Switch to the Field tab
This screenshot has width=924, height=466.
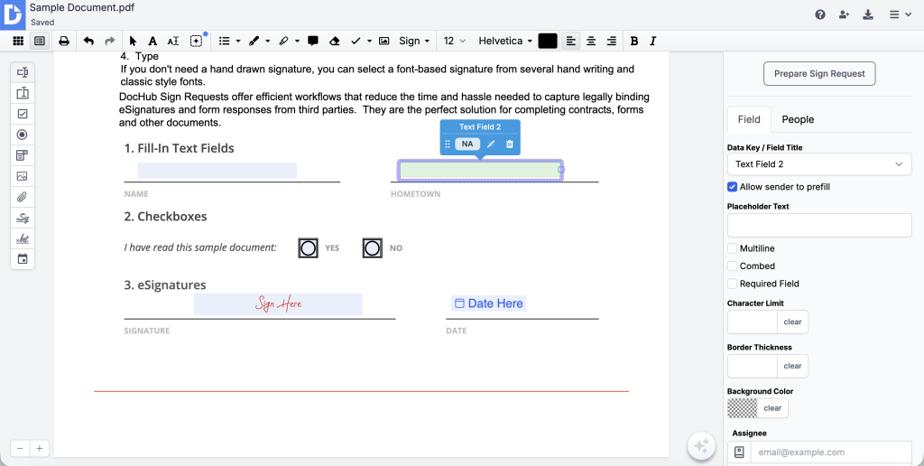[749, 119]
